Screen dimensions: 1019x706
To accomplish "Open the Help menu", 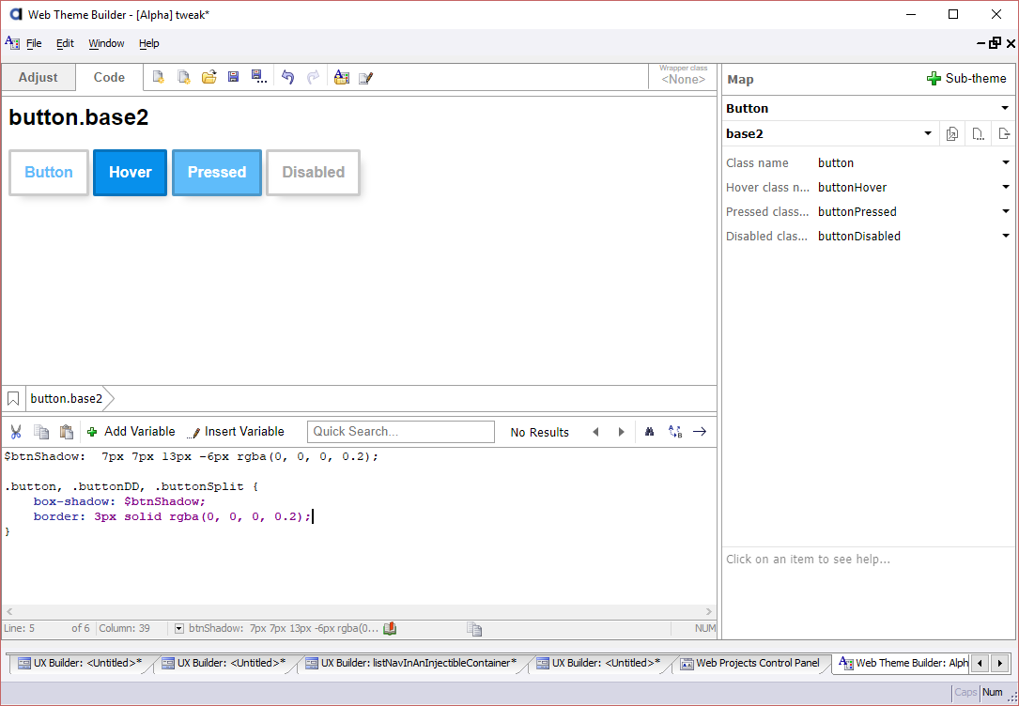I will [x=148, y=43].
